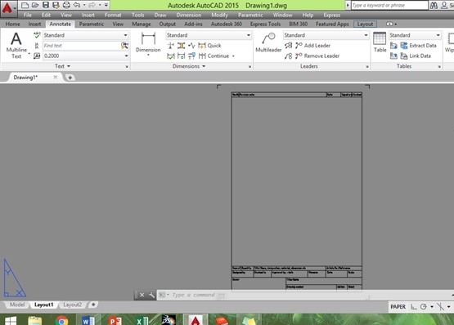Click the binoculars search icon
This screenshot has width=454, height=325.
(434, 5)
